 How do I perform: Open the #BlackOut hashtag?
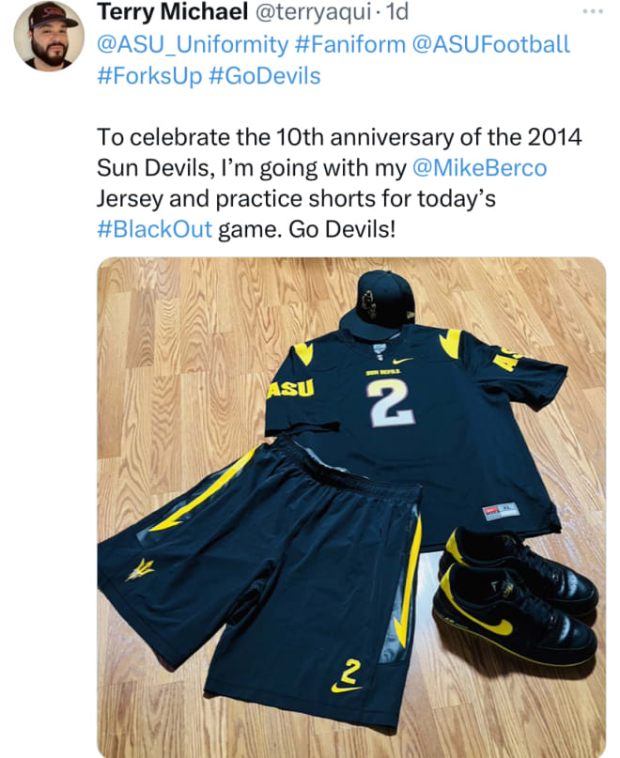[155, 229]
